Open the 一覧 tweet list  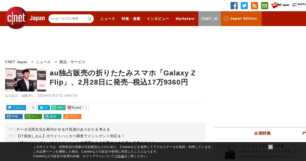tap(32, 108)
